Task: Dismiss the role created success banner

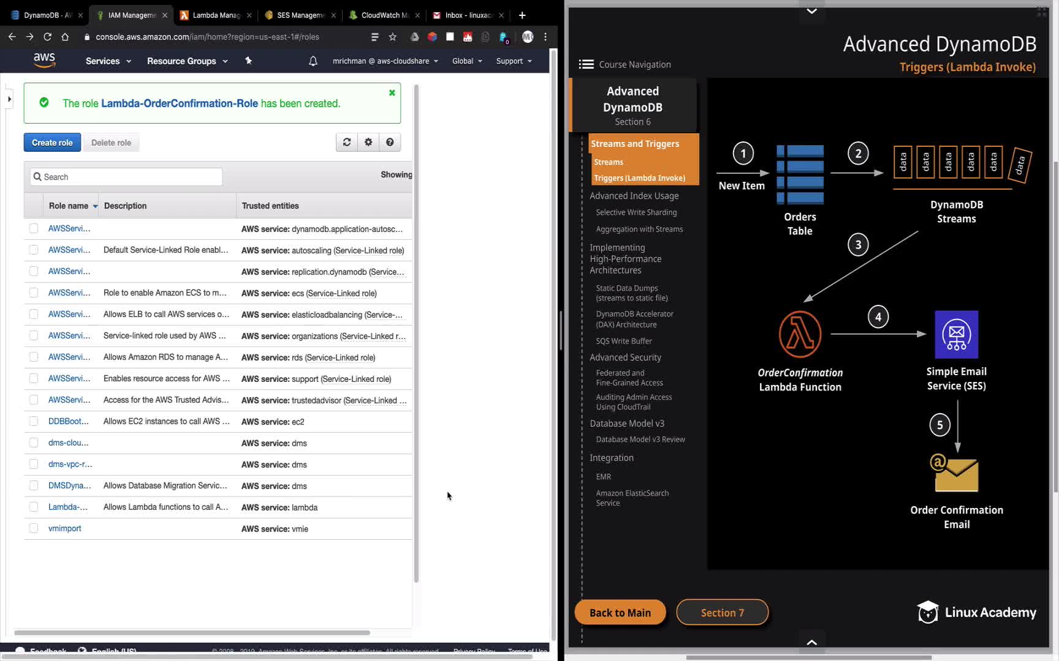Action: 392,92
